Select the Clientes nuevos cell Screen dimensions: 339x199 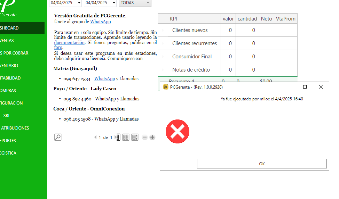click(194, 30)
